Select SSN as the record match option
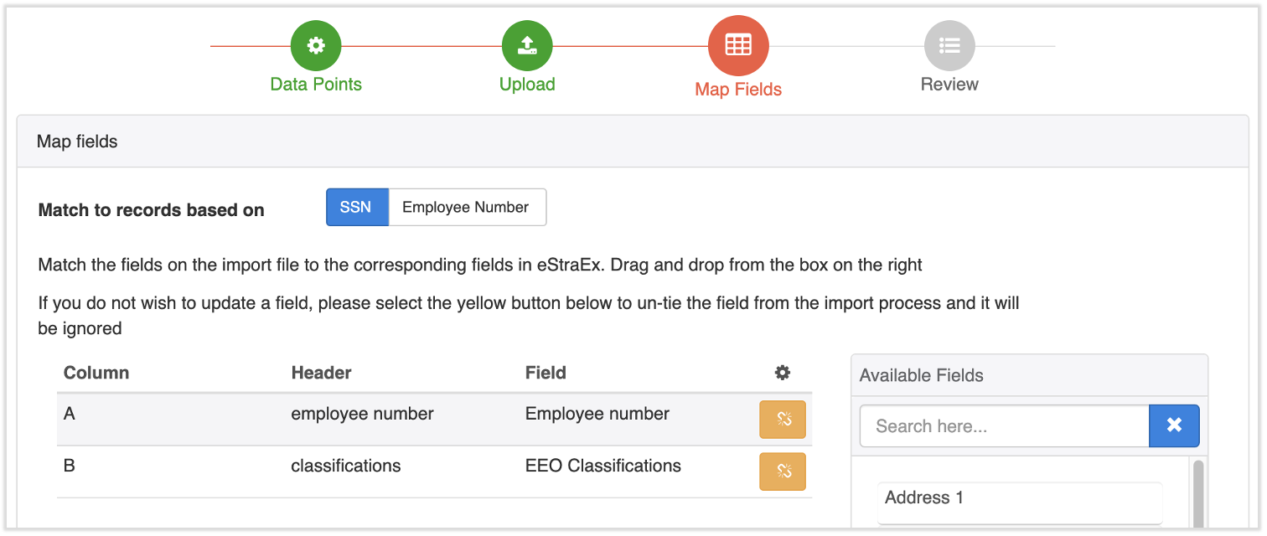 coord(356,207)
